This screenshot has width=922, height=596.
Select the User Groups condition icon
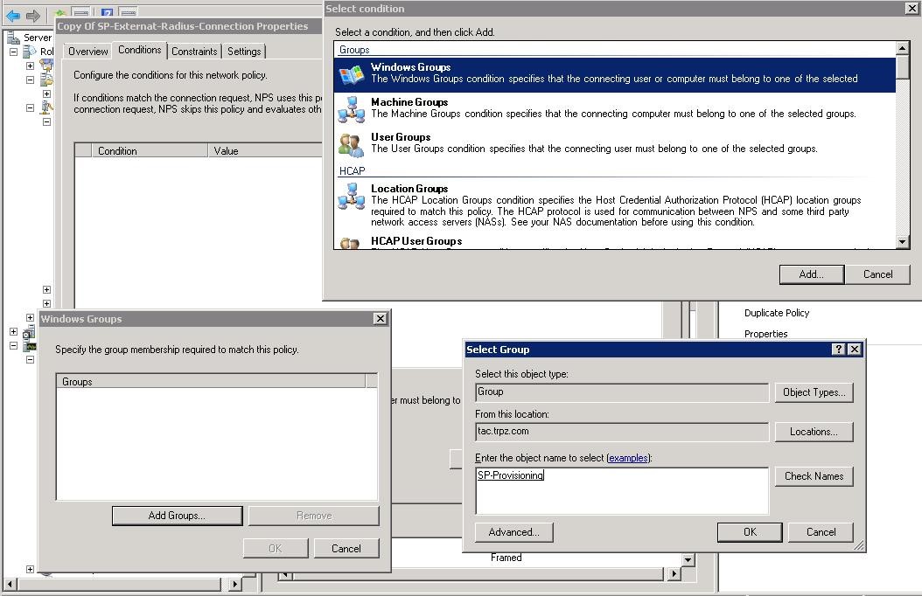[350, 142]
